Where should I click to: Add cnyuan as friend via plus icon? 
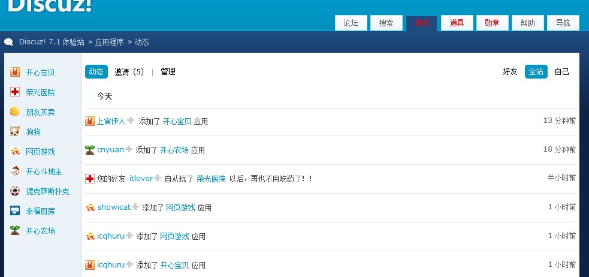pos(128,149)
